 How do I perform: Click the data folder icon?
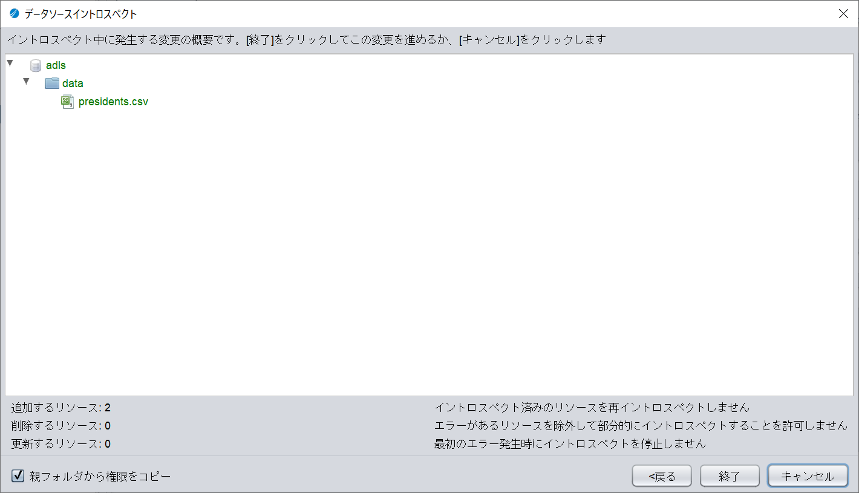(52, 83)
